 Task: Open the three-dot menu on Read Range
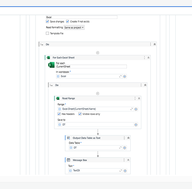click(x=135, y=98)
